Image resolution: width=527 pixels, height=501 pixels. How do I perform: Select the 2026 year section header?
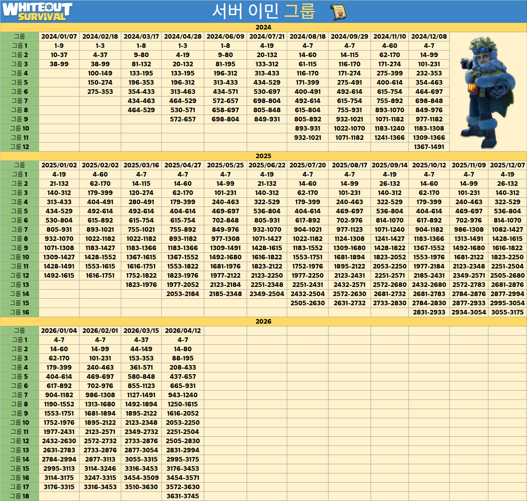pos(263,321)
